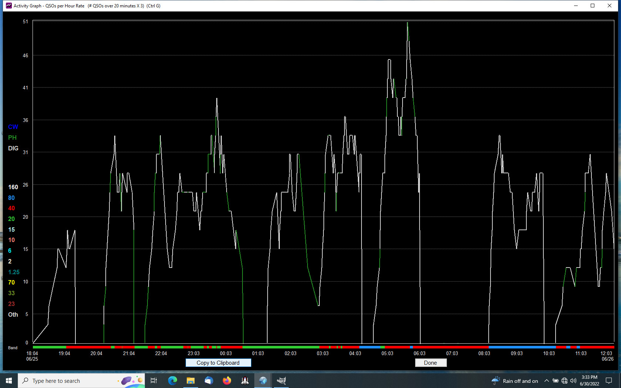Click the 1.25 band legend label
The image size is (621, 388).
[x=14, y=272]
